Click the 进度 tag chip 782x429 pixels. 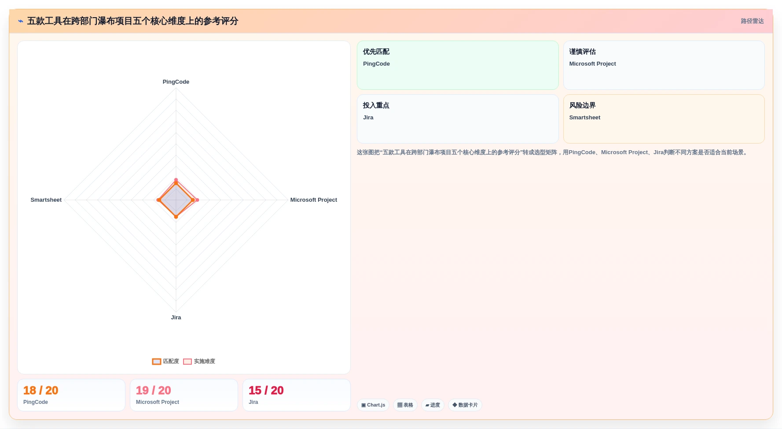coord(433,405)
